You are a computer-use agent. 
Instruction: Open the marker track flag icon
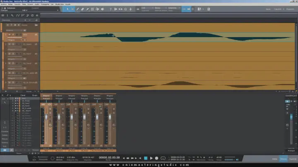23,15
